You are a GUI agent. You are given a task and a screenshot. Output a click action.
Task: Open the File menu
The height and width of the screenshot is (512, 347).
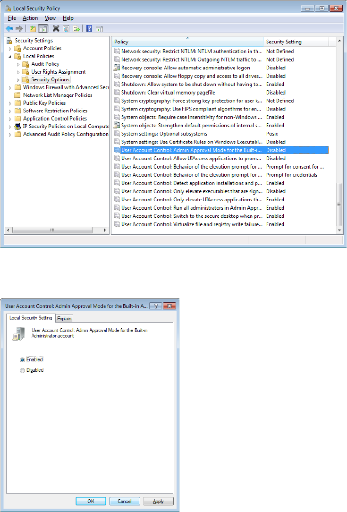(12, 18)
